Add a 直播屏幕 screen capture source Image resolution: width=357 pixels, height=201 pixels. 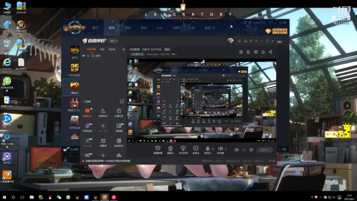pos(158,150)
